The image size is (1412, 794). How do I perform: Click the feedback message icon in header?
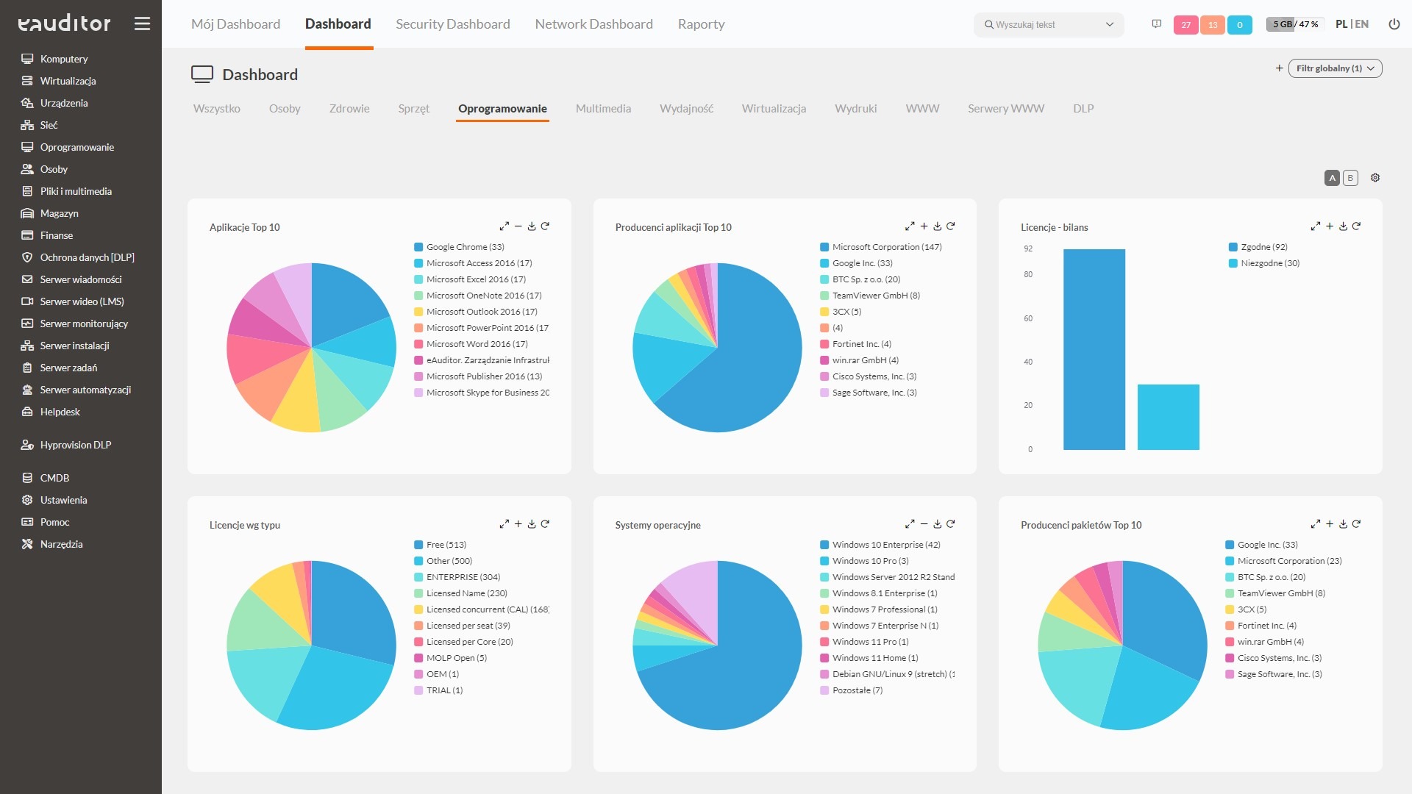tap(1156, 24)
